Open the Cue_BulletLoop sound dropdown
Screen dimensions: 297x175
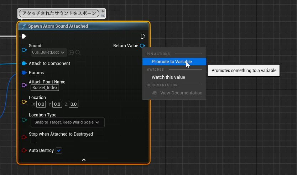(49, 52)
